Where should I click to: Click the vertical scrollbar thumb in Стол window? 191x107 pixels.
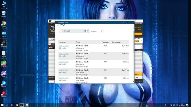pyautogui.click(x=133, y=42)
